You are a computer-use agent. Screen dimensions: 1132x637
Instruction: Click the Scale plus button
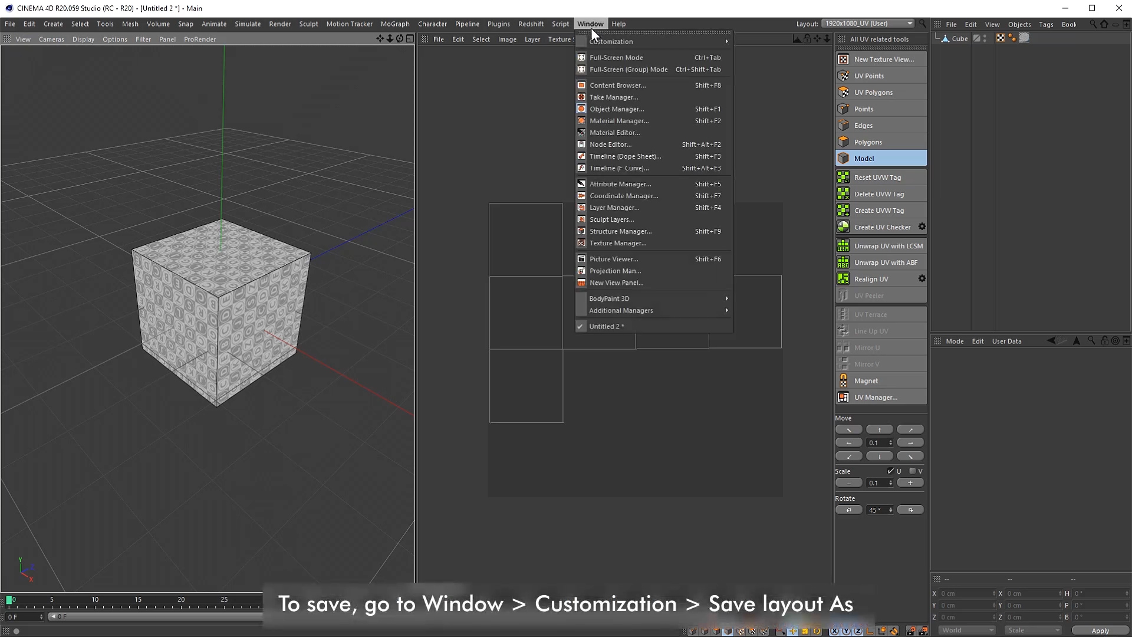click(x=910, y=483)
